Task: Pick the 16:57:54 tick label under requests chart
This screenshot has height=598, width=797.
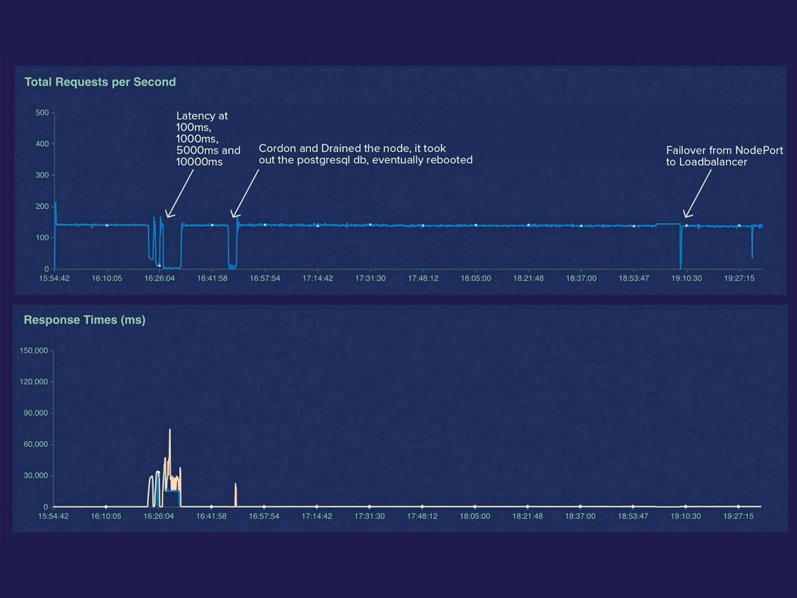Action: (x=265, y=278)
